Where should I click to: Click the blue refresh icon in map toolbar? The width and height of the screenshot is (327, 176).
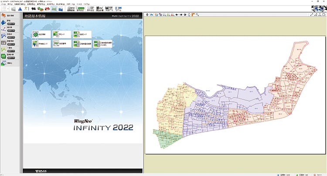pos(151,15)
